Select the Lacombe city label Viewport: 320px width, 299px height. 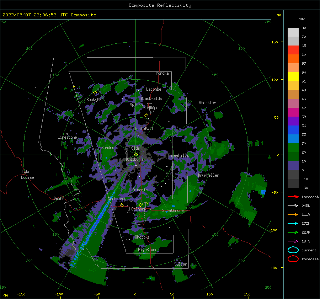pos(154,89)
